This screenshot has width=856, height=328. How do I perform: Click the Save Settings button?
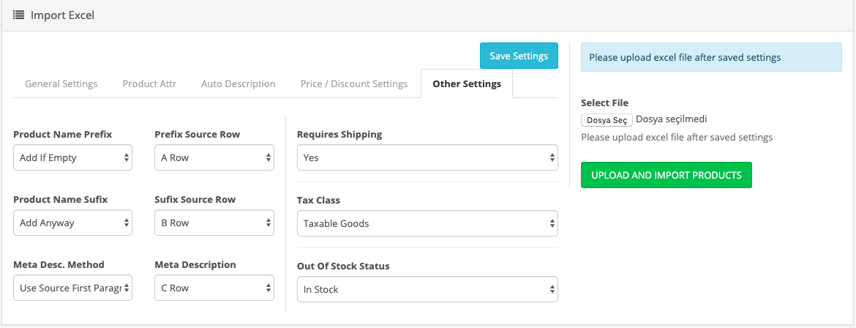pyautogui.click(x=519, y=56)
